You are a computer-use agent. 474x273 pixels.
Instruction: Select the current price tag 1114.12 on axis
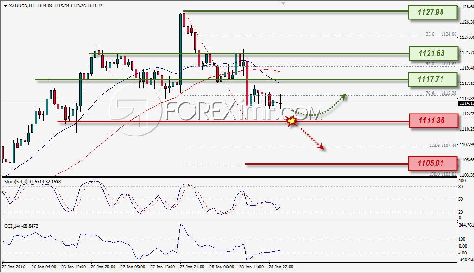click(466, 103)
